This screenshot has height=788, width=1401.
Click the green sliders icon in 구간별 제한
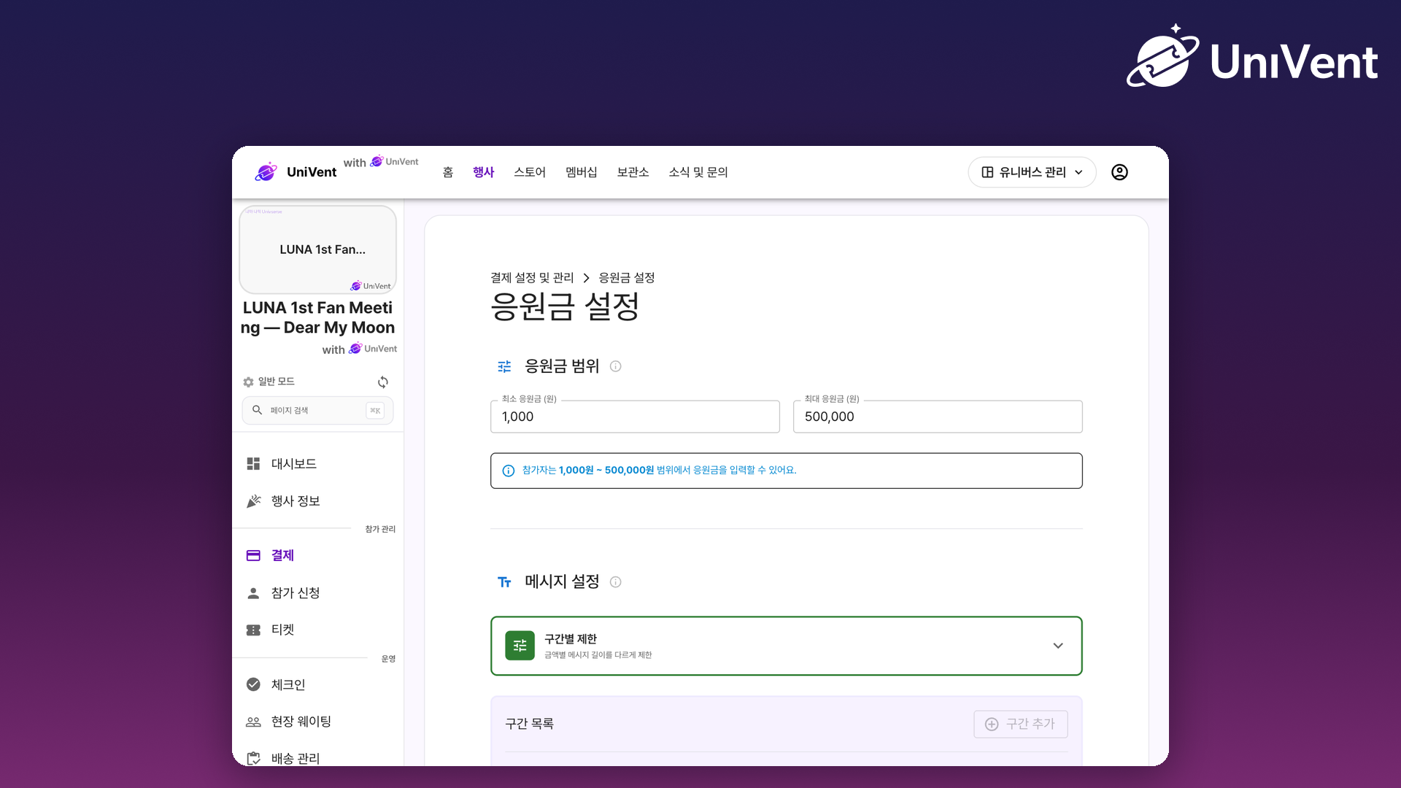tap(520, 646)
